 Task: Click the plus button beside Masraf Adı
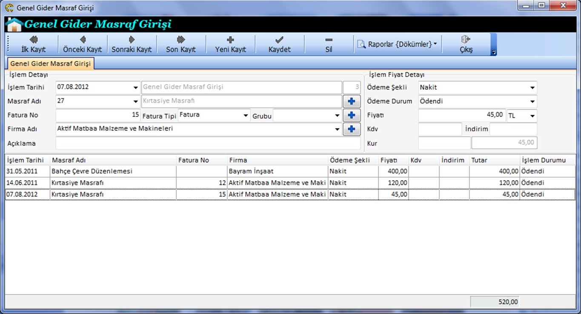click(352, 102)
